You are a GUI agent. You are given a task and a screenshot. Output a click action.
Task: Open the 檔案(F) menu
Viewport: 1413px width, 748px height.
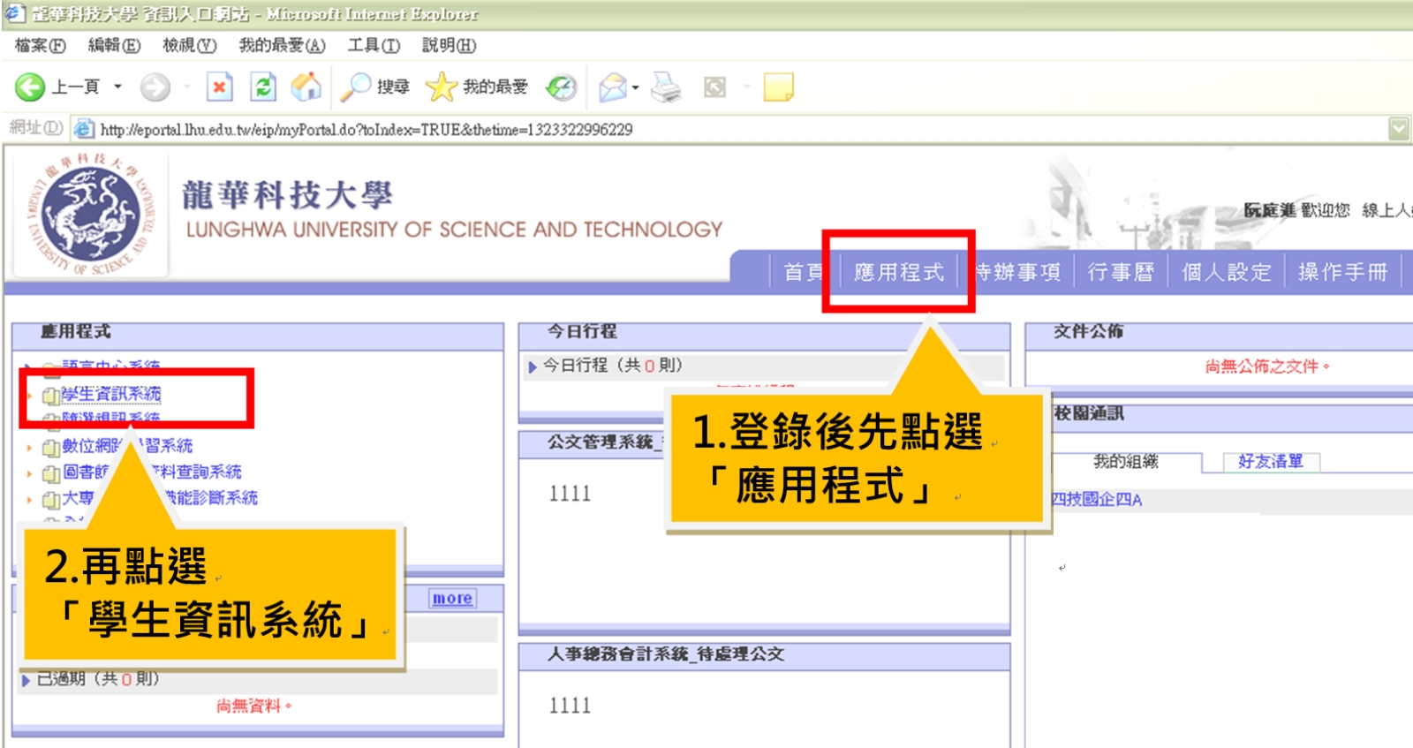point(41,45)
